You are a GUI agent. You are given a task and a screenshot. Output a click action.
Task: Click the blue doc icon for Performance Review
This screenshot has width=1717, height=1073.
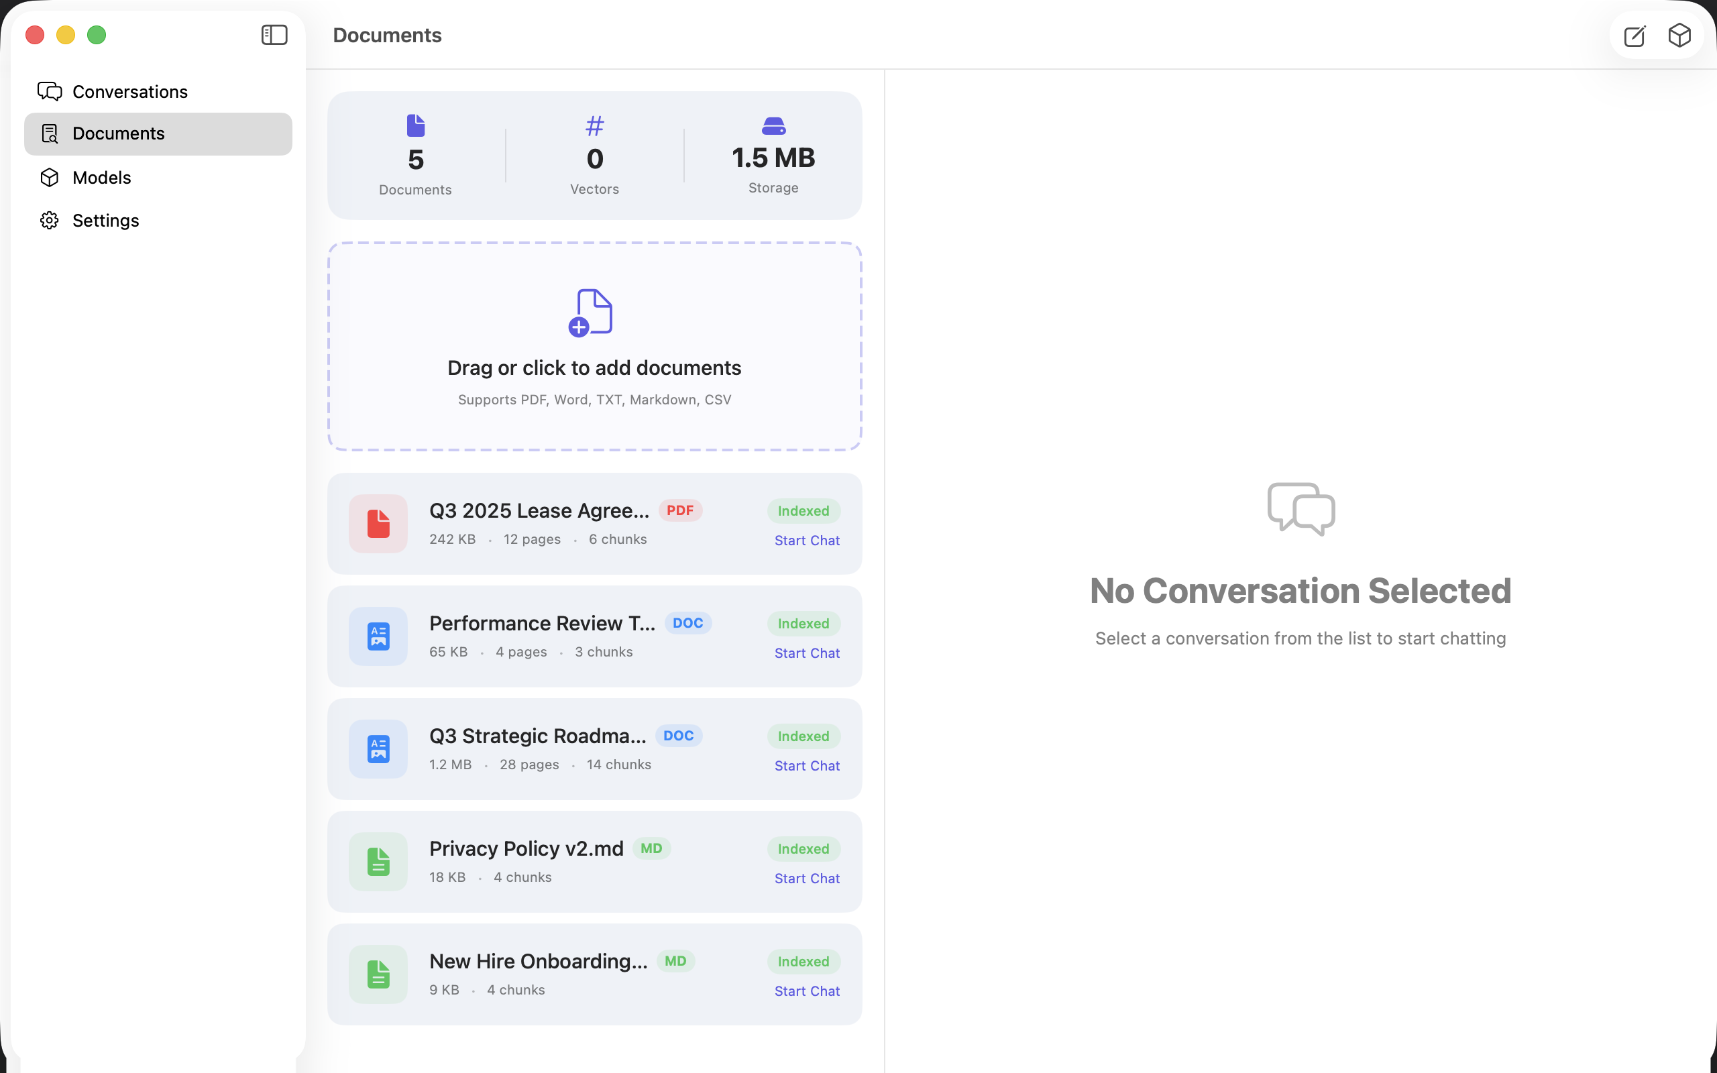pos(378,636)
